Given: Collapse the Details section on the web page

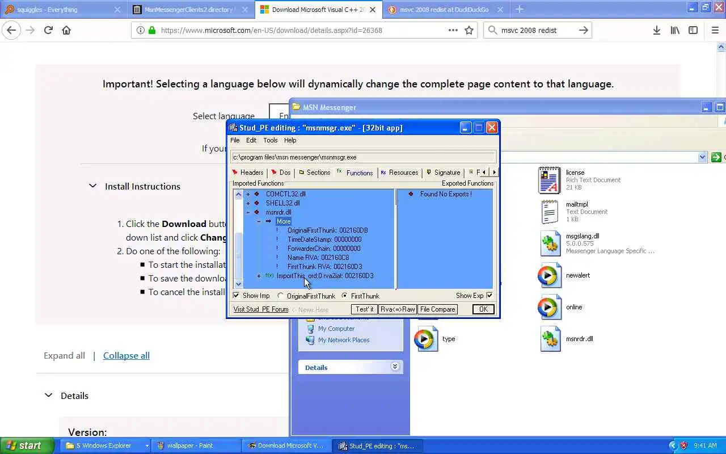Looking at the screenshot, I should [x=49, y=396].
